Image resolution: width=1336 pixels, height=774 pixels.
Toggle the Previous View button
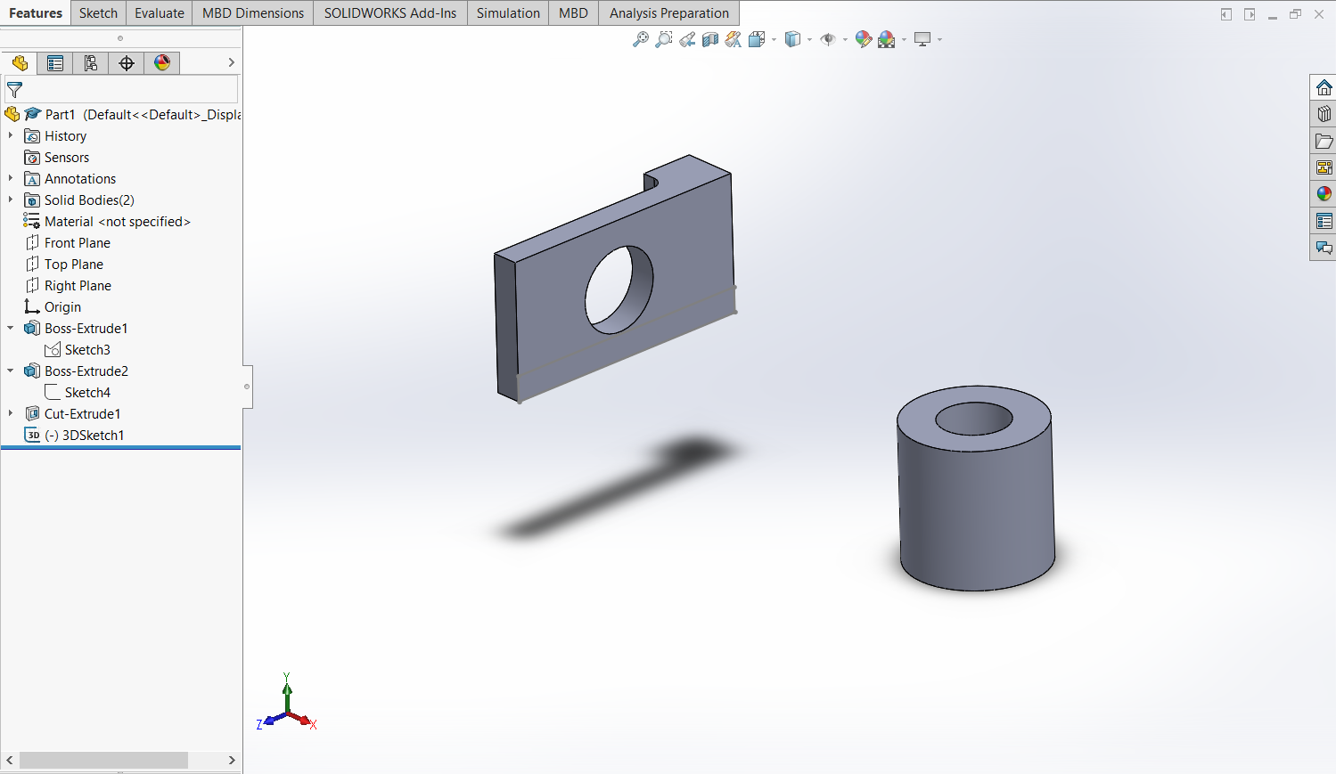pyautogui.click(x=687, y=39)
